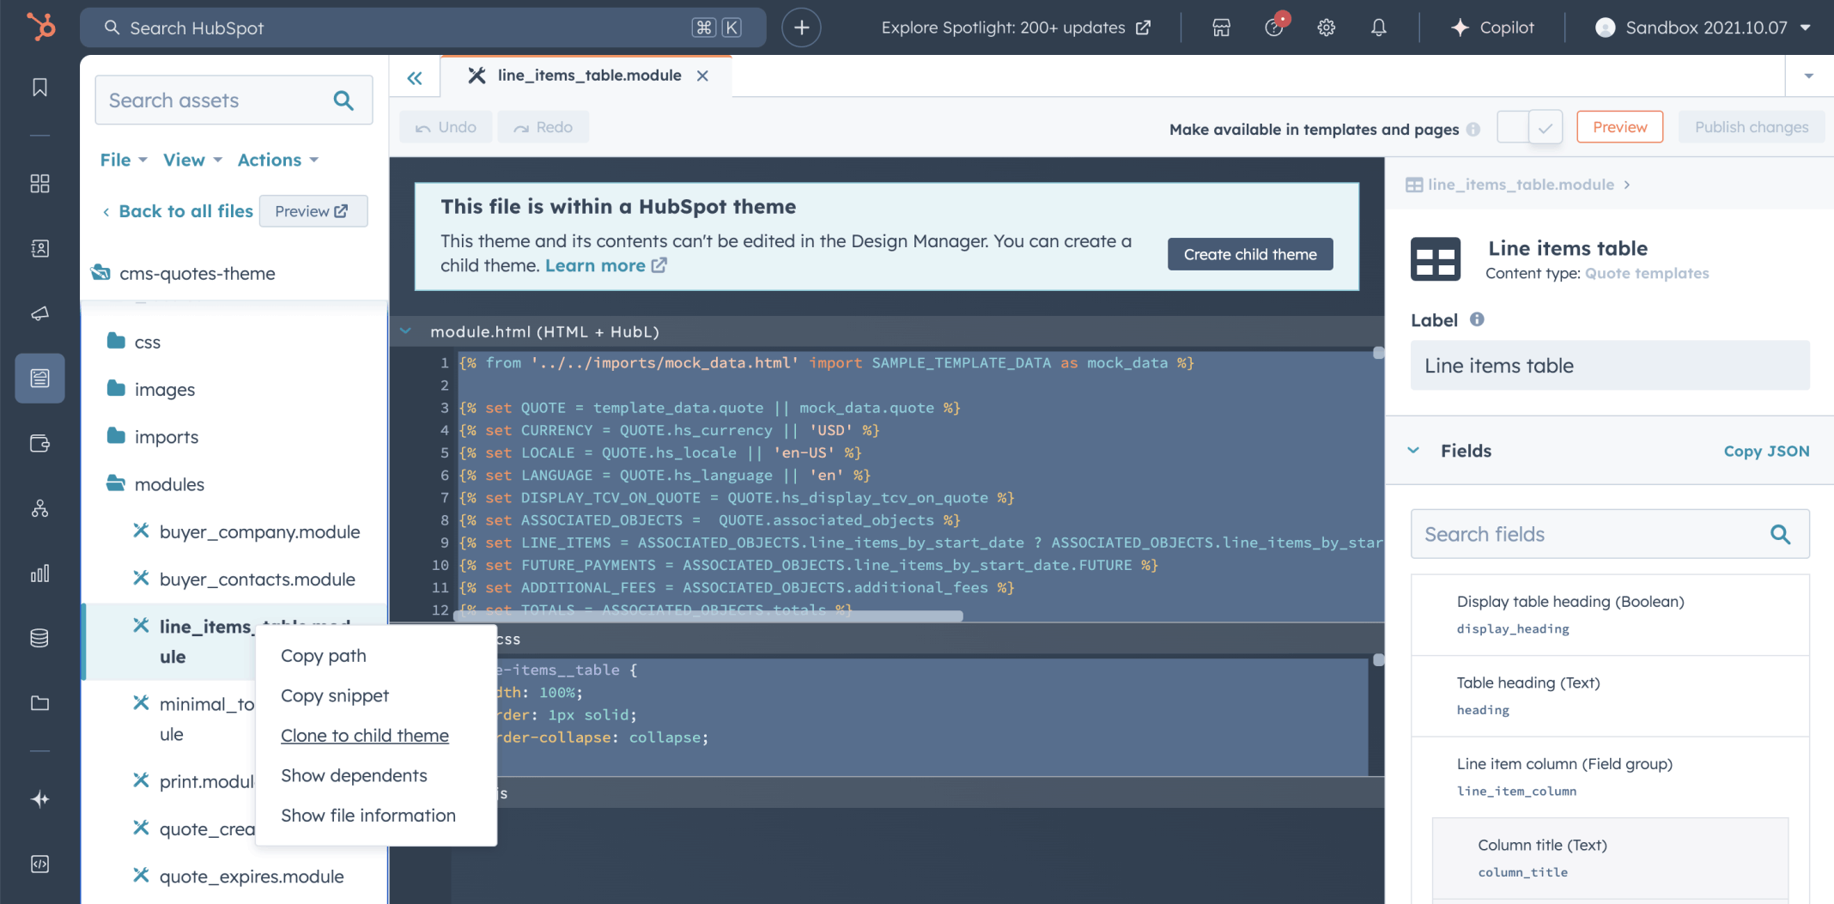Open the Library folder icon in sidebar
The width and height of the screenshot is (1834, 904).
pyautogui.click(x=39, y=703)
